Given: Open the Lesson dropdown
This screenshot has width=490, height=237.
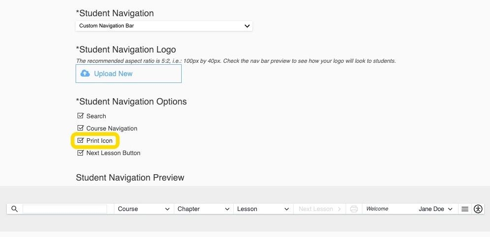Looking at the screenshot, I should point(263,209).
